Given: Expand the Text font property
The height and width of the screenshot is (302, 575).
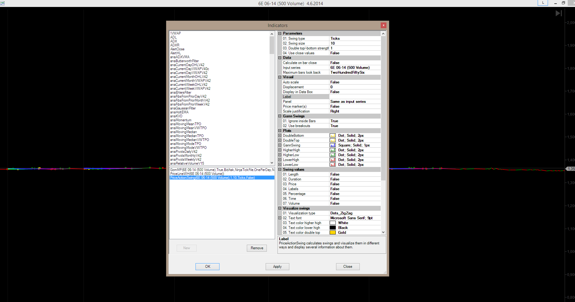Looking at the screenshot, I should pos(280,218).
